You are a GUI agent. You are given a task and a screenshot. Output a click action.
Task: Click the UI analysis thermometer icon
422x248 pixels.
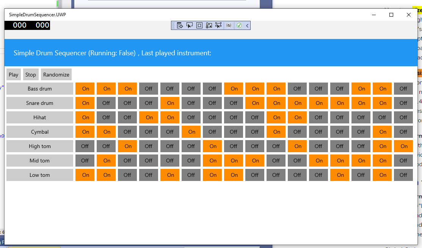tap(209, 25)
